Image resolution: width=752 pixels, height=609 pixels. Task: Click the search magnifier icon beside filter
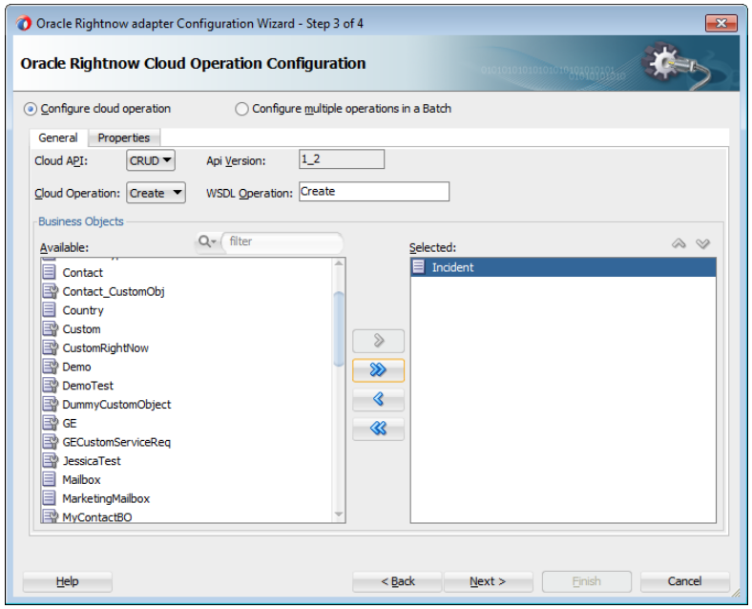pyautogui.click(x=205, y=242)
